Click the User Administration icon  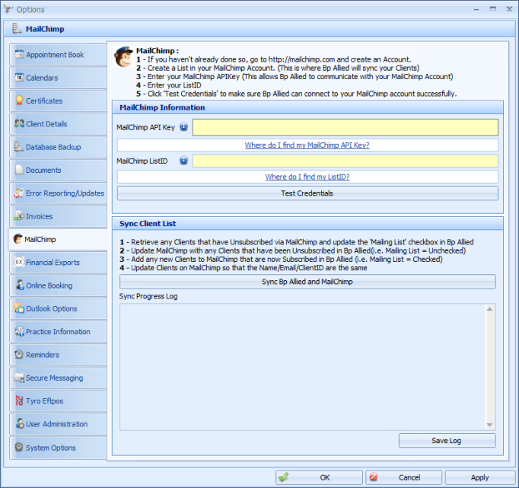click(x=20, y=423)
